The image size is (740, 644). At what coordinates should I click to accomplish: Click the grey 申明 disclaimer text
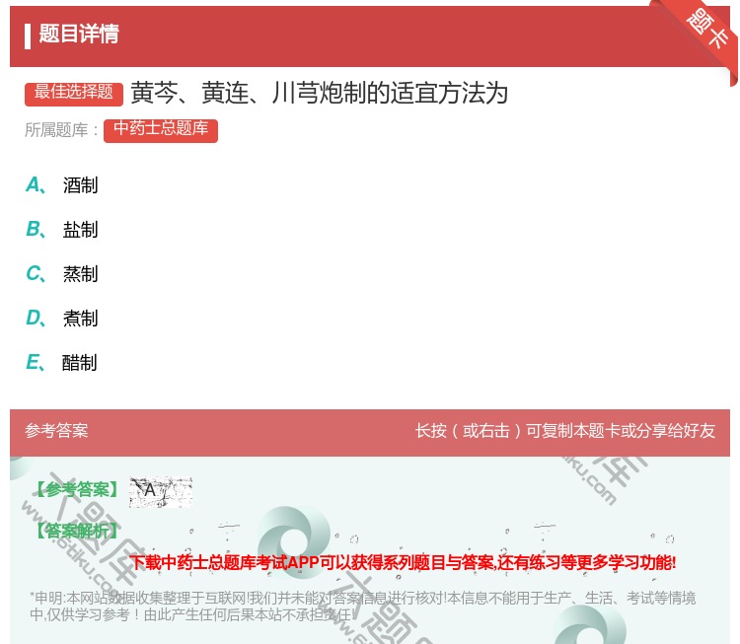click(362, 606)
